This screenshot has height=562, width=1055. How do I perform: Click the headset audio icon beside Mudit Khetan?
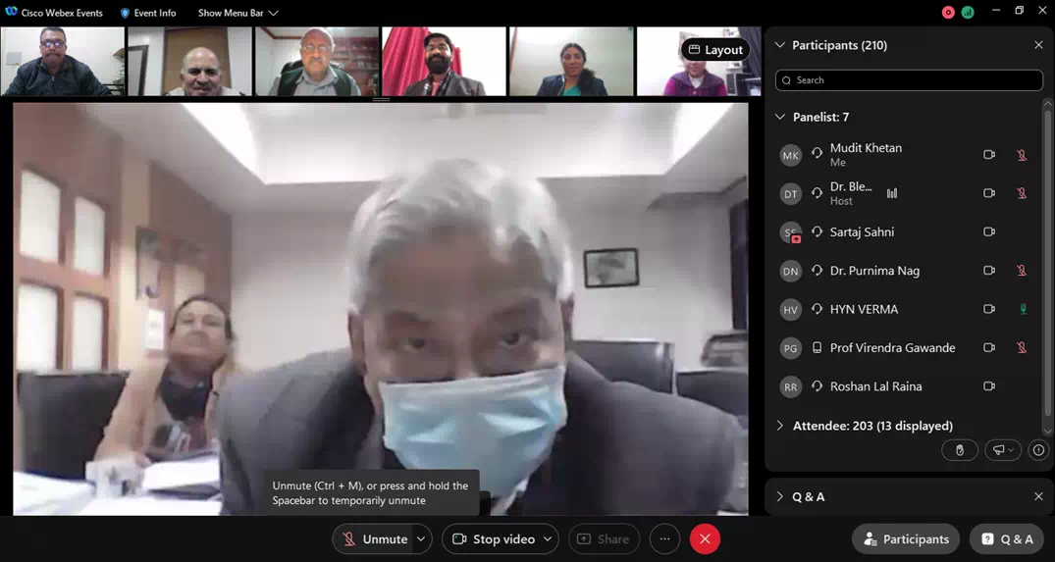[x=817, y=153]
